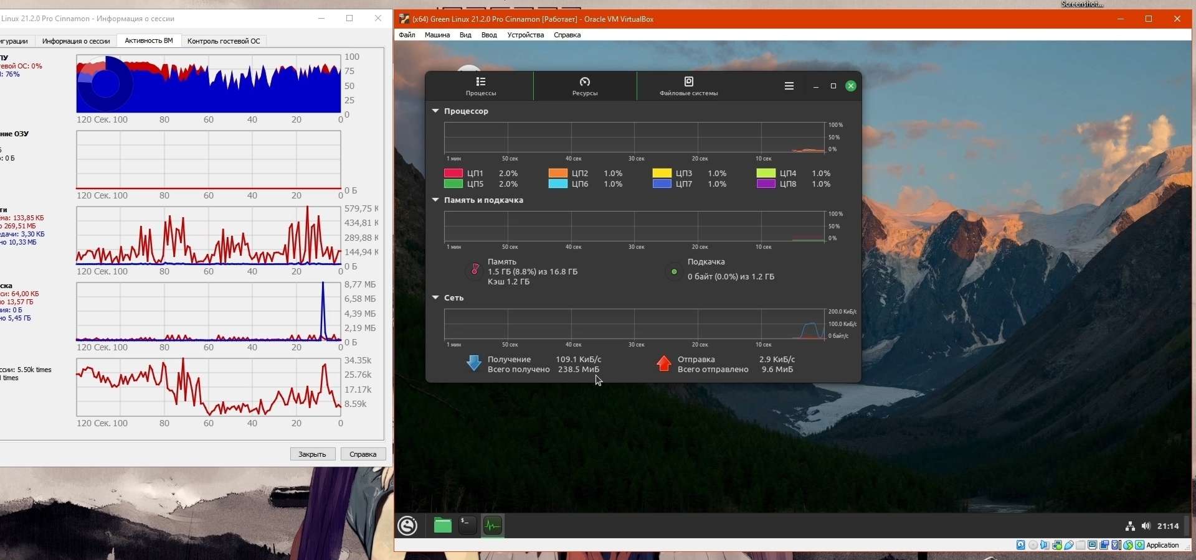Click the Сеть history graph in System Monitor
This screenshot has width=1196, height=560.
tap(634, 324)
